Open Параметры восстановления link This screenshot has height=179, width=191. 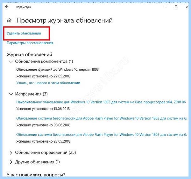30,43
